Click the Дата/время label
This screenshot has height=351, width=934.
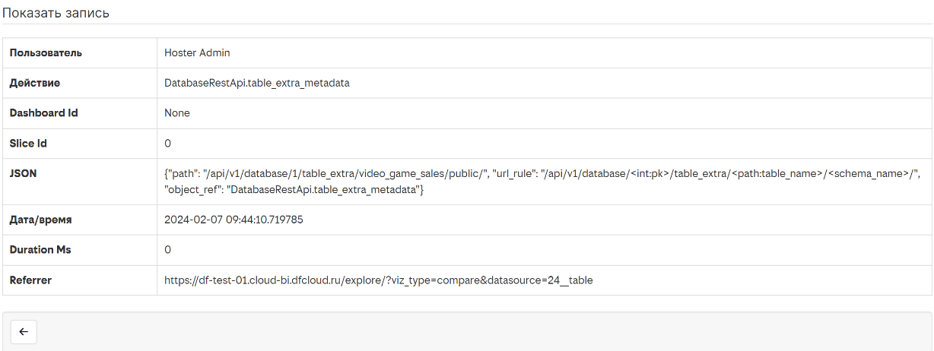pos(40,220)
